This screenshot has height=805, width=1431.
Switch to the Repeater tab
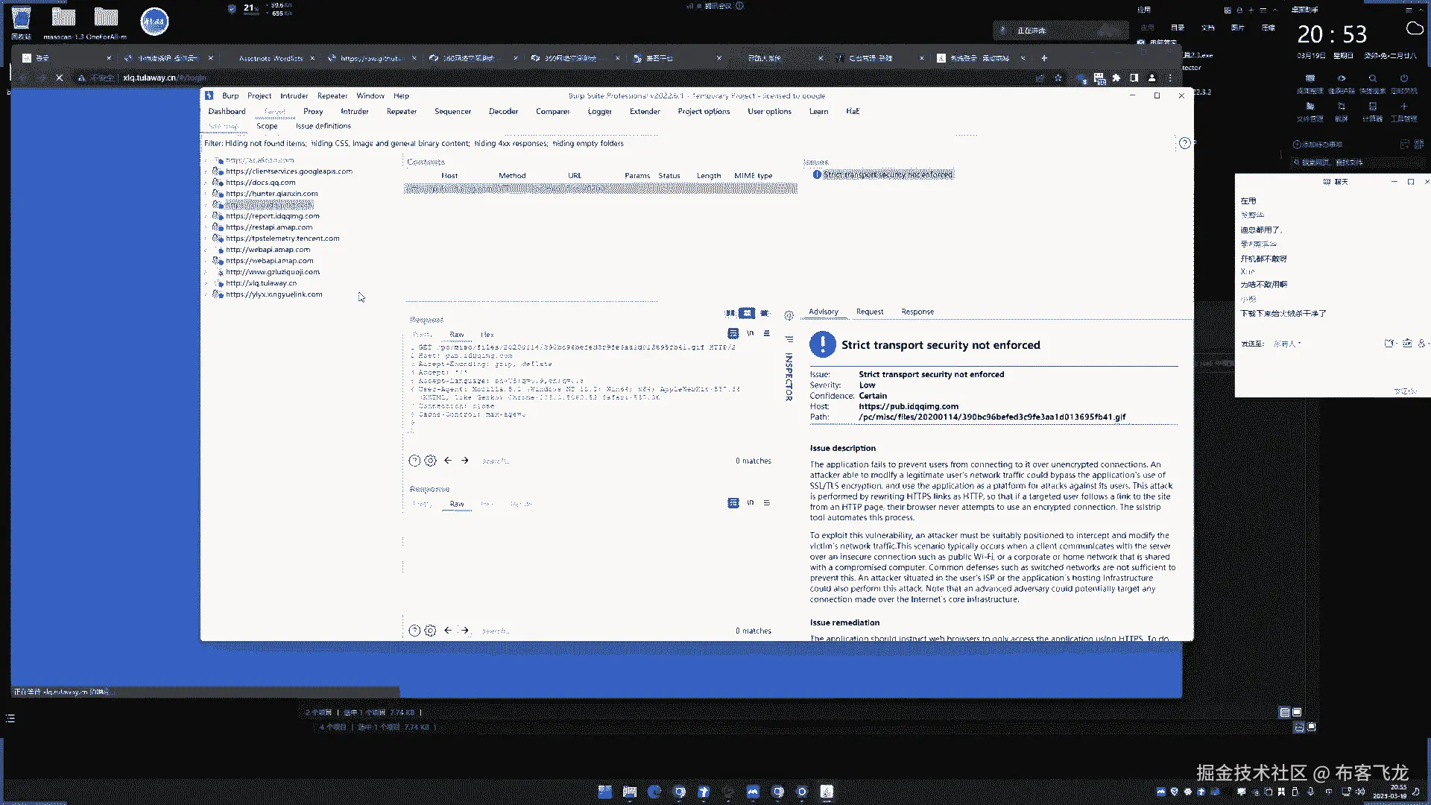coord(401,111)
